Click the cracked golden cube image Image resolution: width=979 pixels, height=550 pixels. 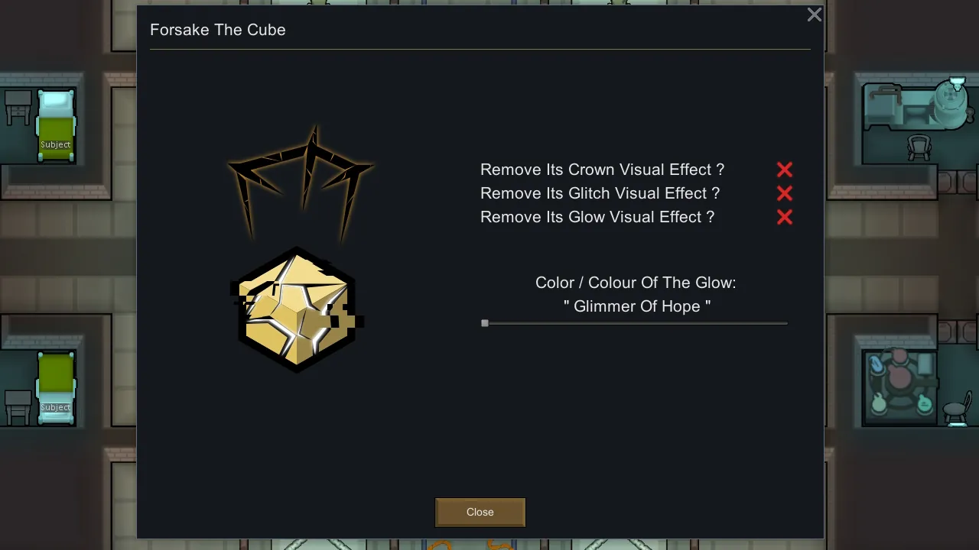(x=295, y=309)
